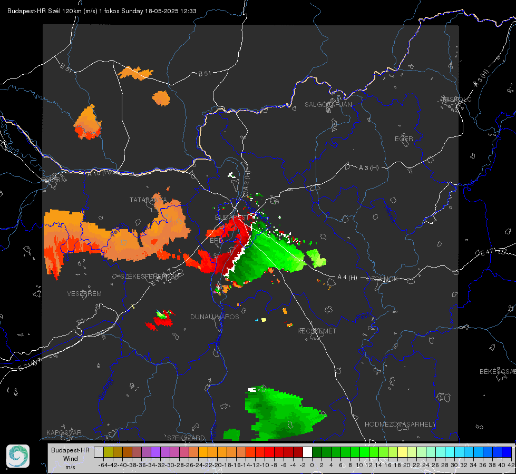
Task: Click the HODMEZOVASARHELY city label
Action: point(400,424)
